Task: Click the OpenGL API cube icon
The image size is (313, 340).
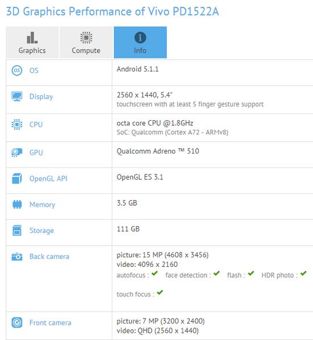Action: coord(17,178)
